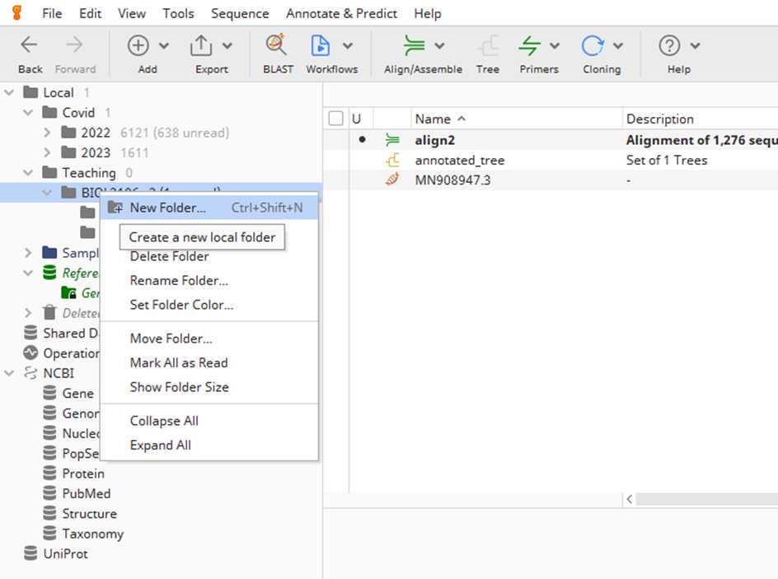The height and width of the screenshot is (579, 778).
Task: Click the Forward arrow icon
Action: coord(74,45)
